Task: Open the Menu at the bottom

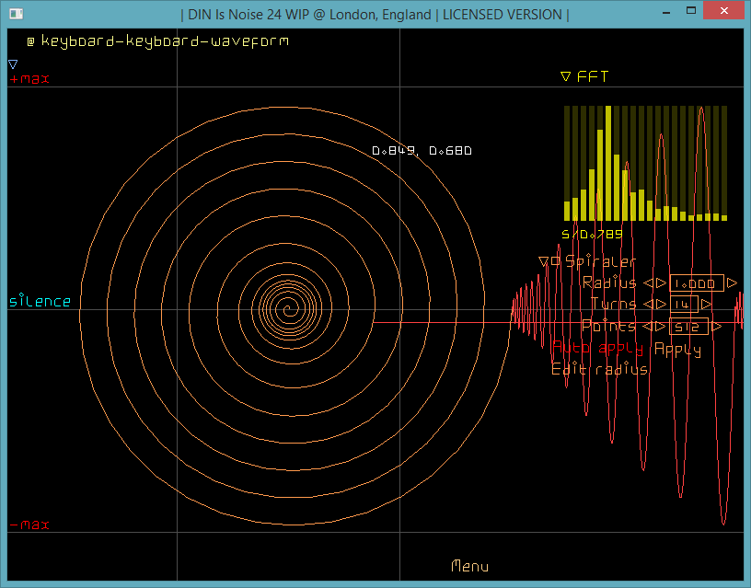Action: pyautogui.click(x=469, y=567)
